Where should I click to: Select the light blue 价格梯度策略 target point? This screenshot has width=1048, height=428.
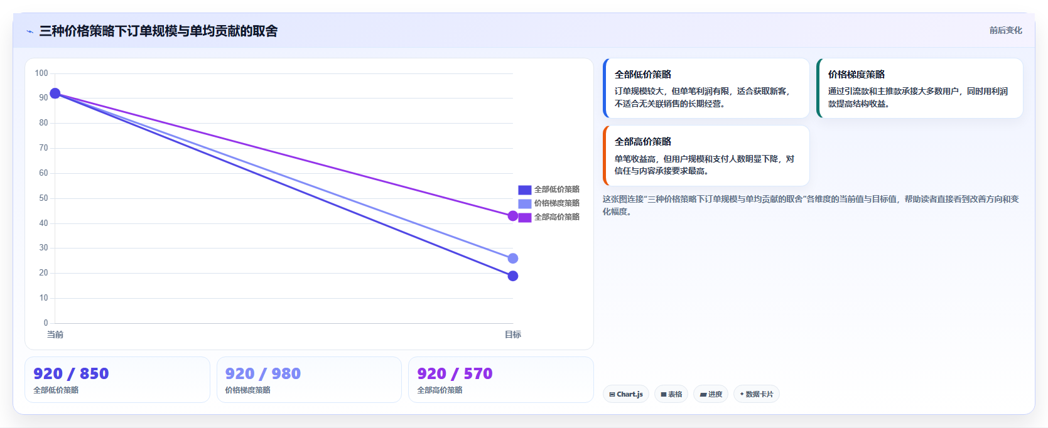tap(513, 259)
